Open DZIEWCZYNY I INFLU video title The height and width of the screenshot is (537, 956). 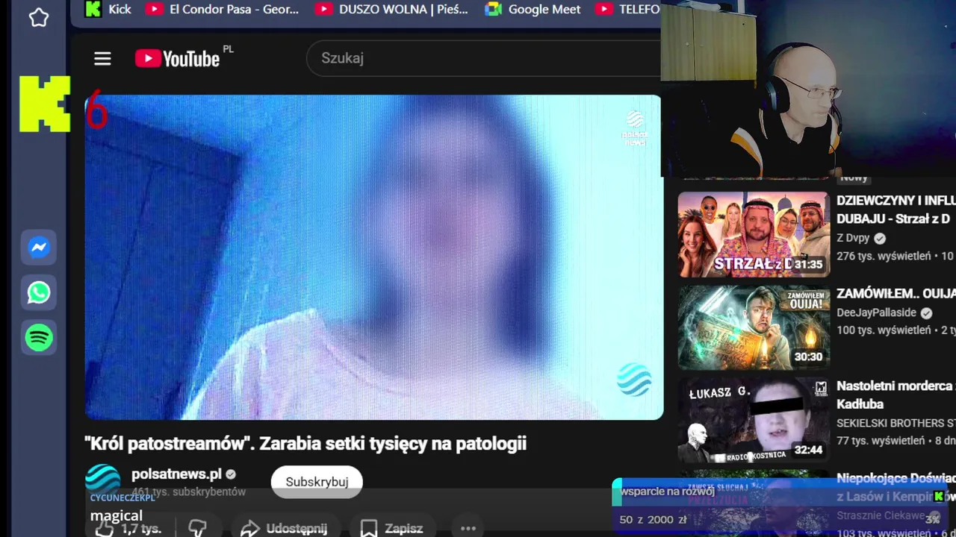tap(896, 209)
